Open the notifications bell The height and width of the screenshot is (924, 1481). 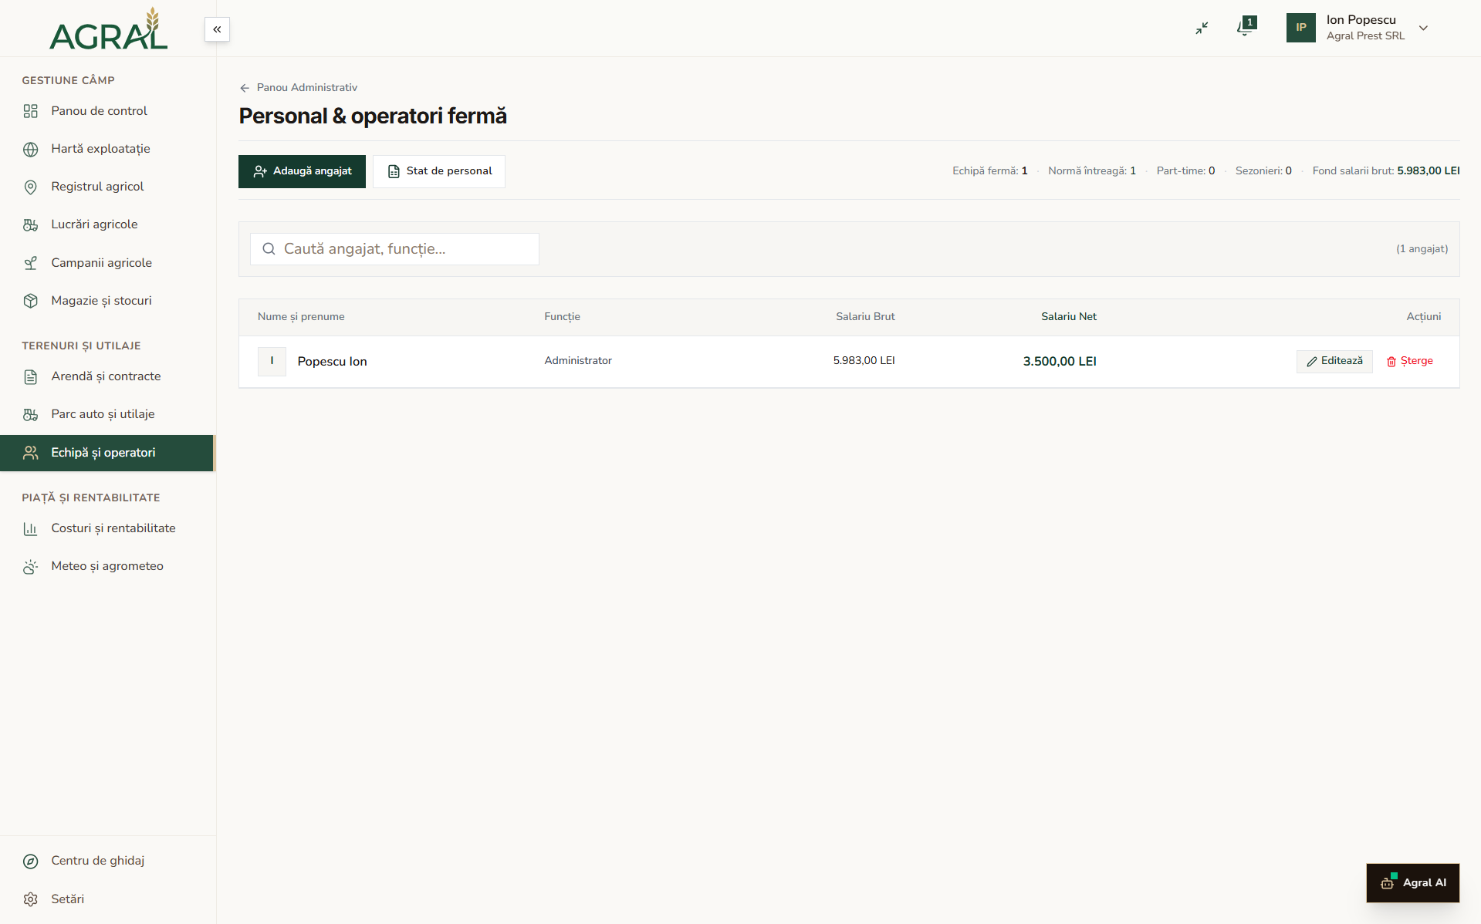(1245, 28)
